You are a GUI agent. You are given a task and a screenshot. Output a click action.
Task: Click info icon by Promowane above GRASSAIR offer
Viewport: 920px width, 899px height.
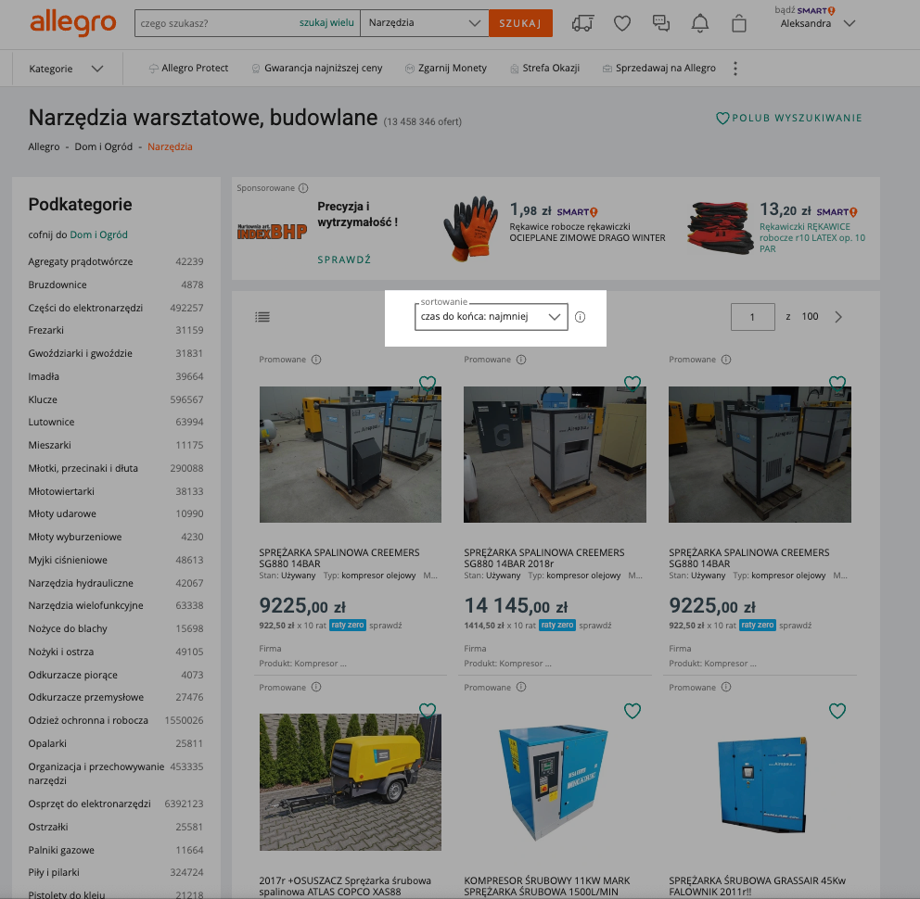pyautogui.click(x=726, y=688)
